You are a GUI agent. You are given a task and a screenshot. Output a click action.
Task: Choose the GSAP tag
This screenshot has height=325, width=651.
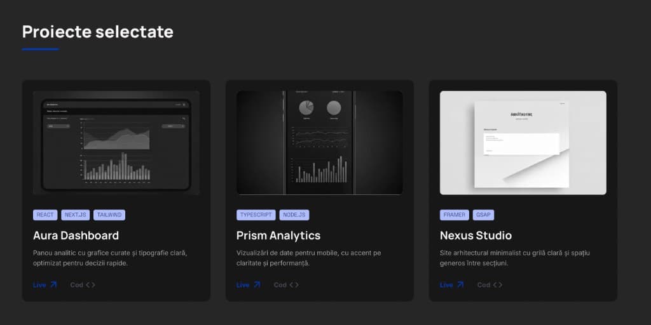tap(483, 215)
